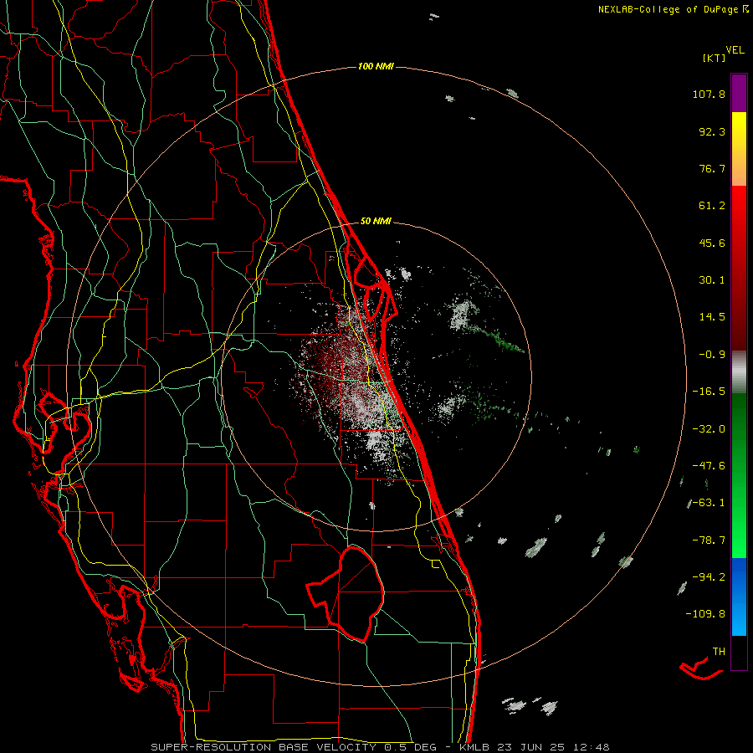Select the -94.2 scale value

pyautogui.click(x=709, y=577)
